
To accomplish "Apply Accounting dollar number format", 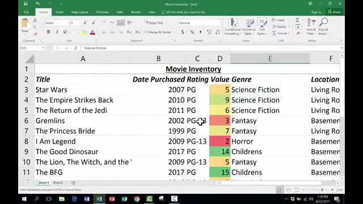I will tap(183, 32).
